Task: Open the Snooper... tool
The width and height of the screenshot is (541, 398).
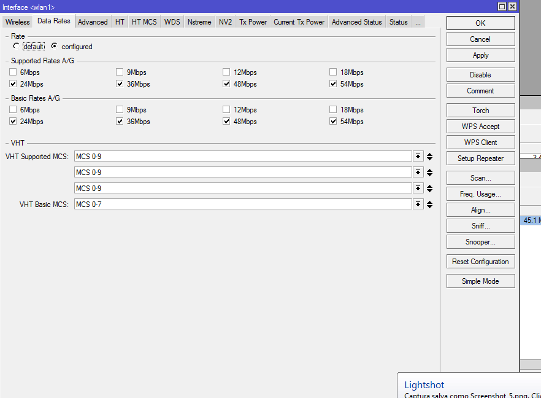Action: pos(481,242)
